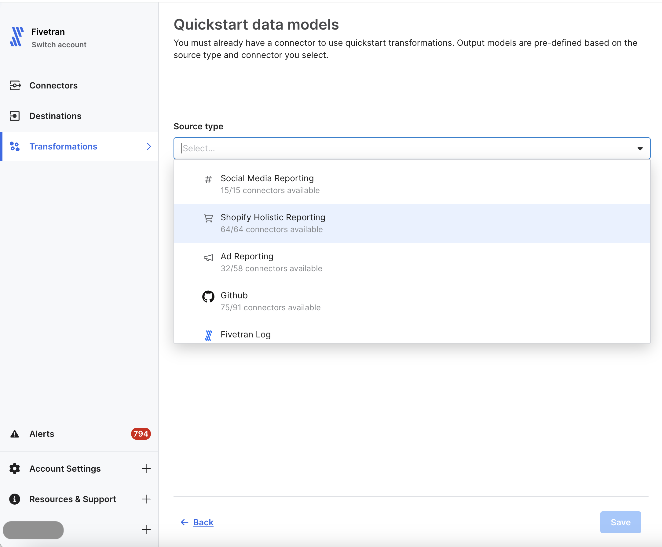Viewport: 662px width, 547px height.
Task: Click the Connectors icon in the sidebar
Action: click(15, 85)
